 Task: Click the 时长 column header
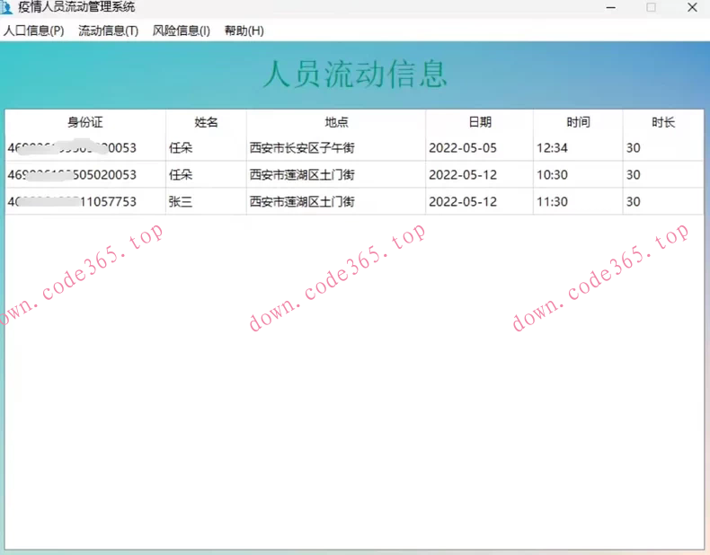coord(663,122)
